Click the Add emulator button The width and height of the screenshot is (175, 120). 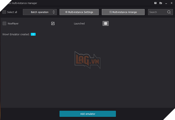87,114
